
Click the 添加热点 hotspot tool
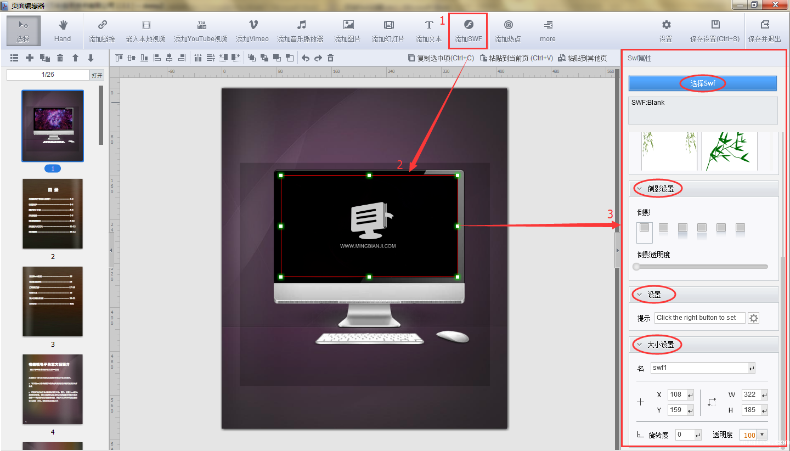pyautogui.click(x=507, y=30)
